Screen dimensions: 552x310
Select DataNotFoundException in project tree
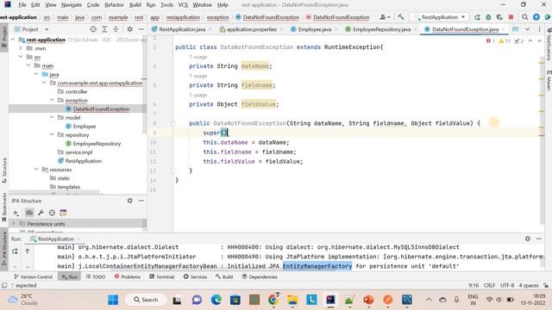click(101, 109)
